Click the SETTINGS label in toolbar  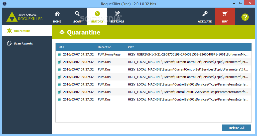(117, 21)
